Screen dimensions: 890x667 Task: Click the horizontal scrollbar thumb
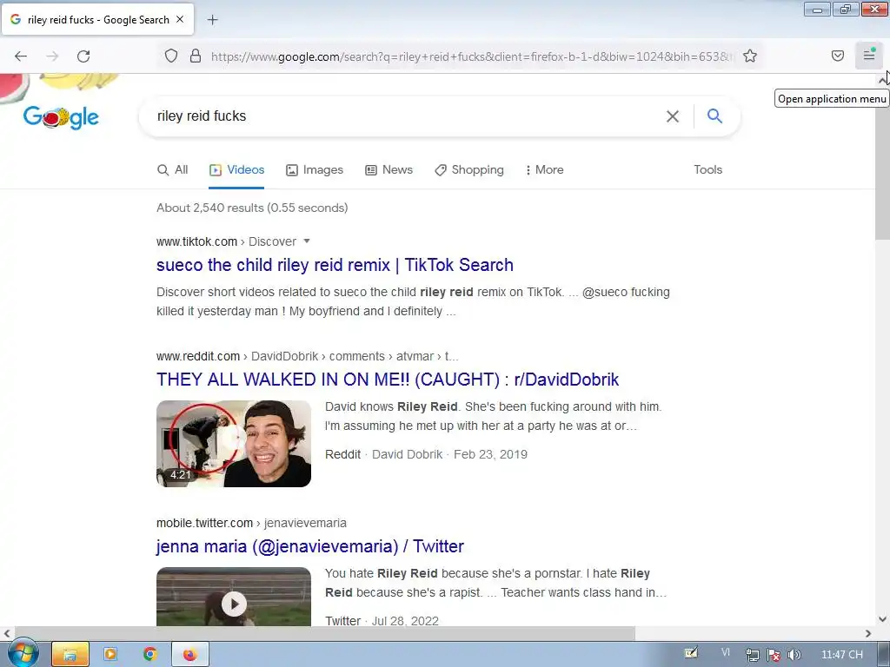pos(325,633)
